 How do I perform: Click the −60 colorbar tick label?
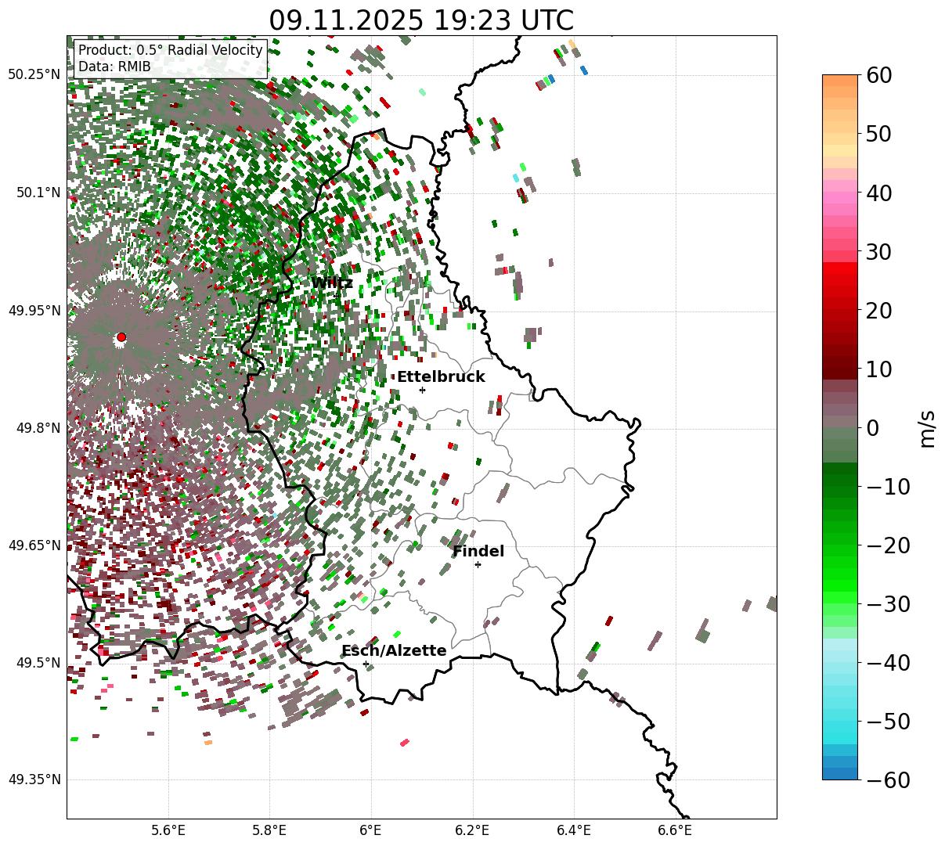tap(888, 779)
